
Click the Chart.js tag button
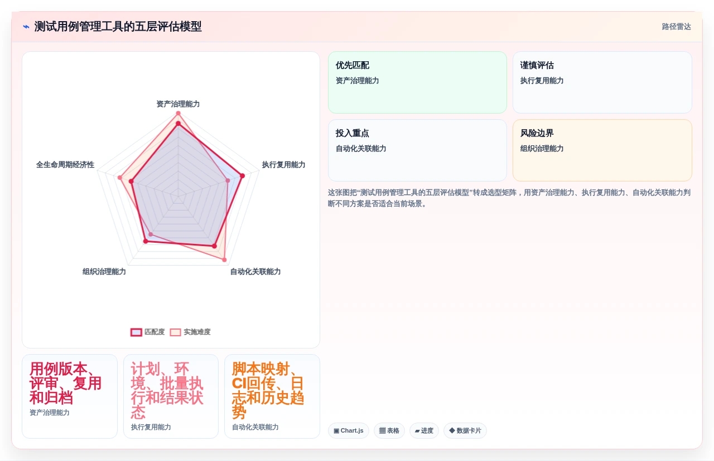click(x=349, y=430)
